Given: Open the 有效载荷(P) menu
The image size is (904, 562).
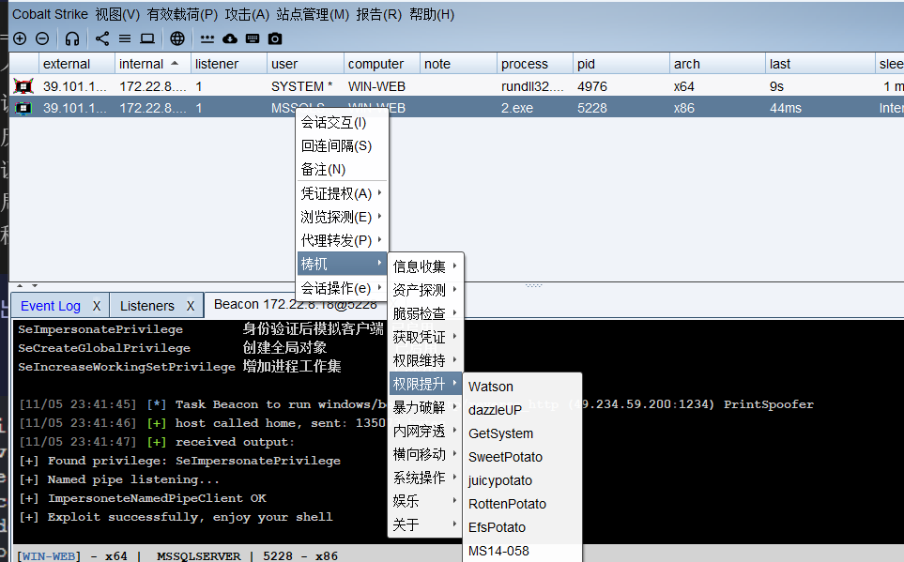Looking at the screenshot, I should click(182, 14).
